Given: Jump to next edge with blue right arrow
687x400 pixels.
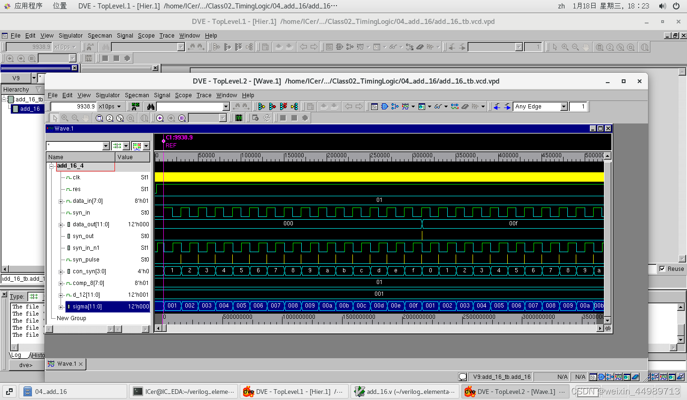Looking at the screenshot, I should (507, 107).
